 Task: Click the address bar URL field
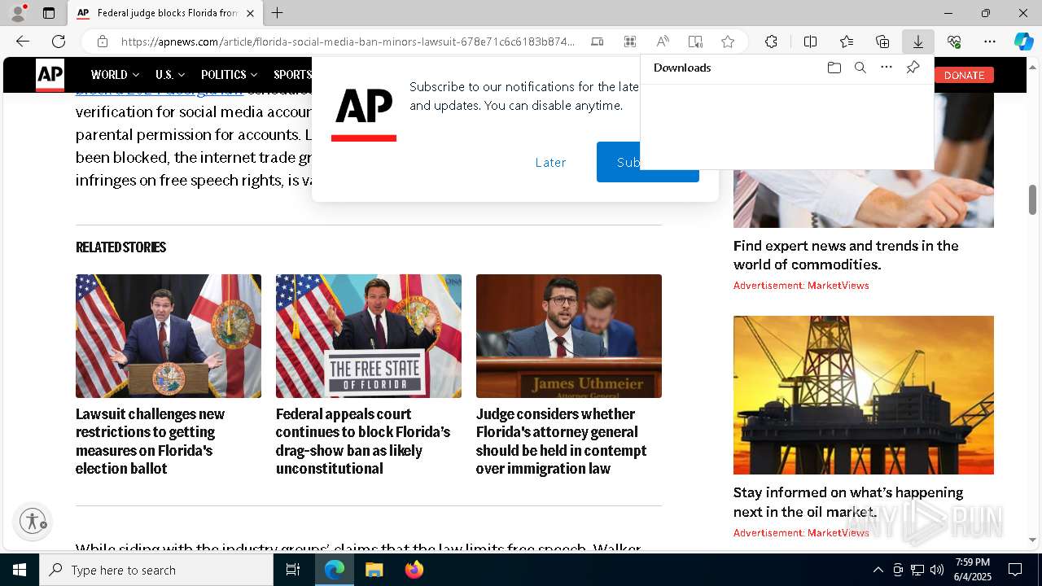coord(348,42)
